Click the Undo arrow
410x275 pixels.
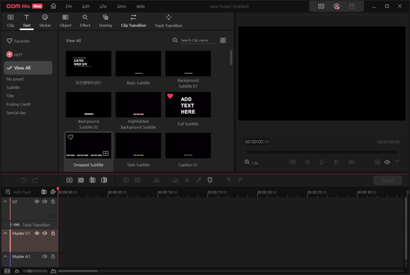pos(24,180)
